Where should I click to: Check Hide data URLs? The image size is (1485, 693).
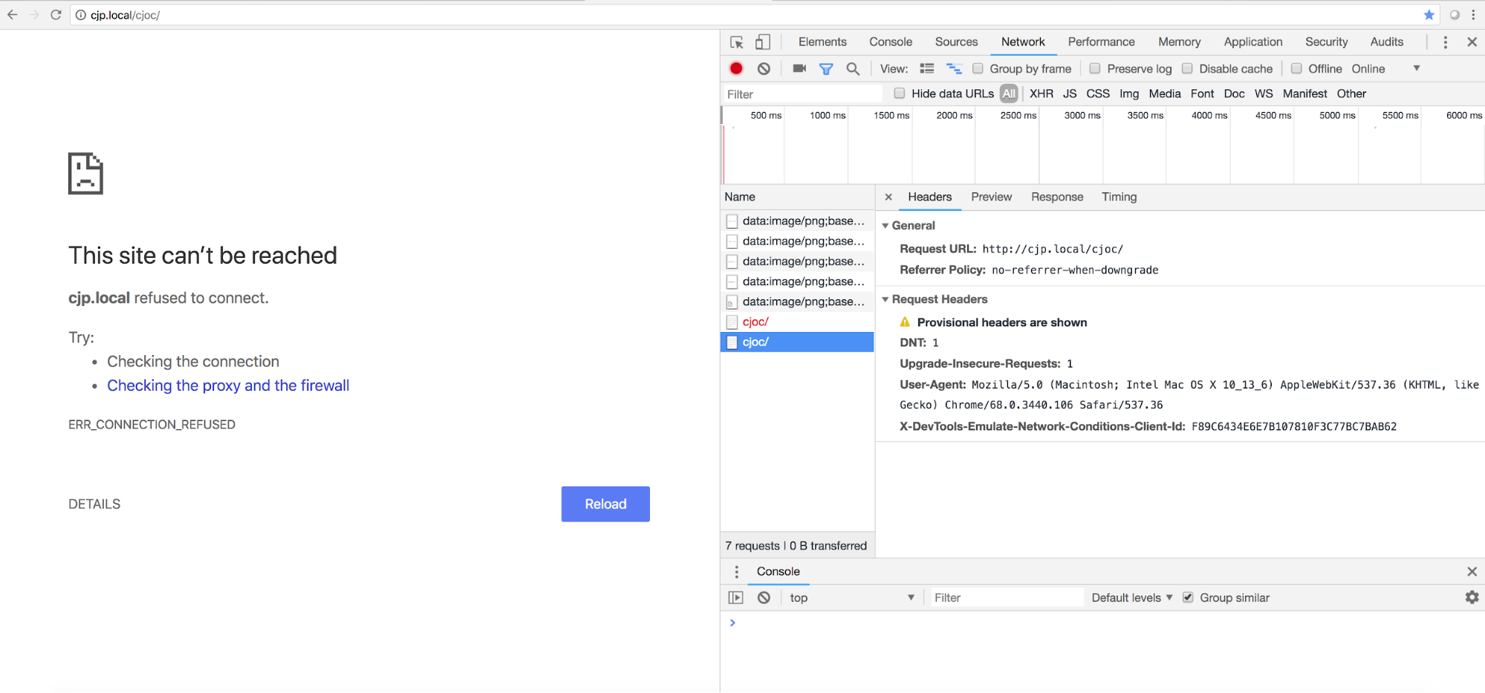900,93
